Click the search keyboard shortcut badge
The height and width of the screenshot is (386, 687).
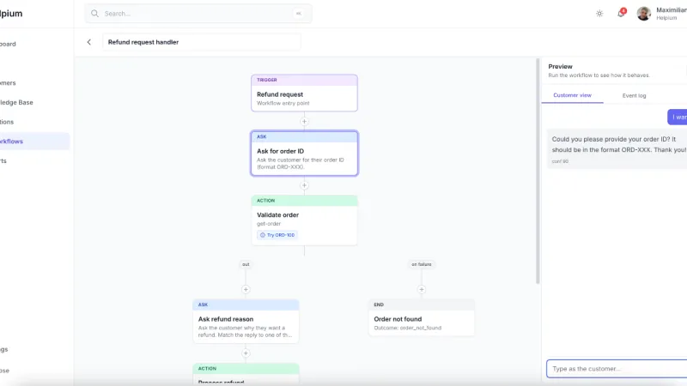tap(299, 14)
